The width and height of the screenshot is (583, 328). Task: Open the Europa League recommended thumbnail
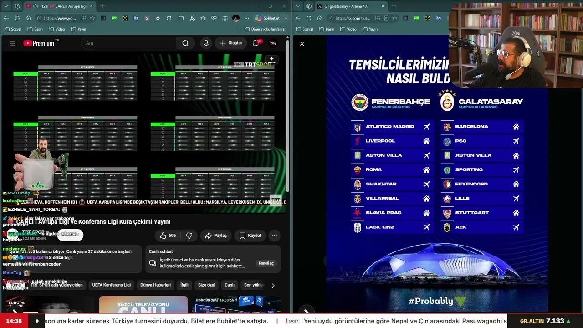pyautogui.click(x=49, y=304)
